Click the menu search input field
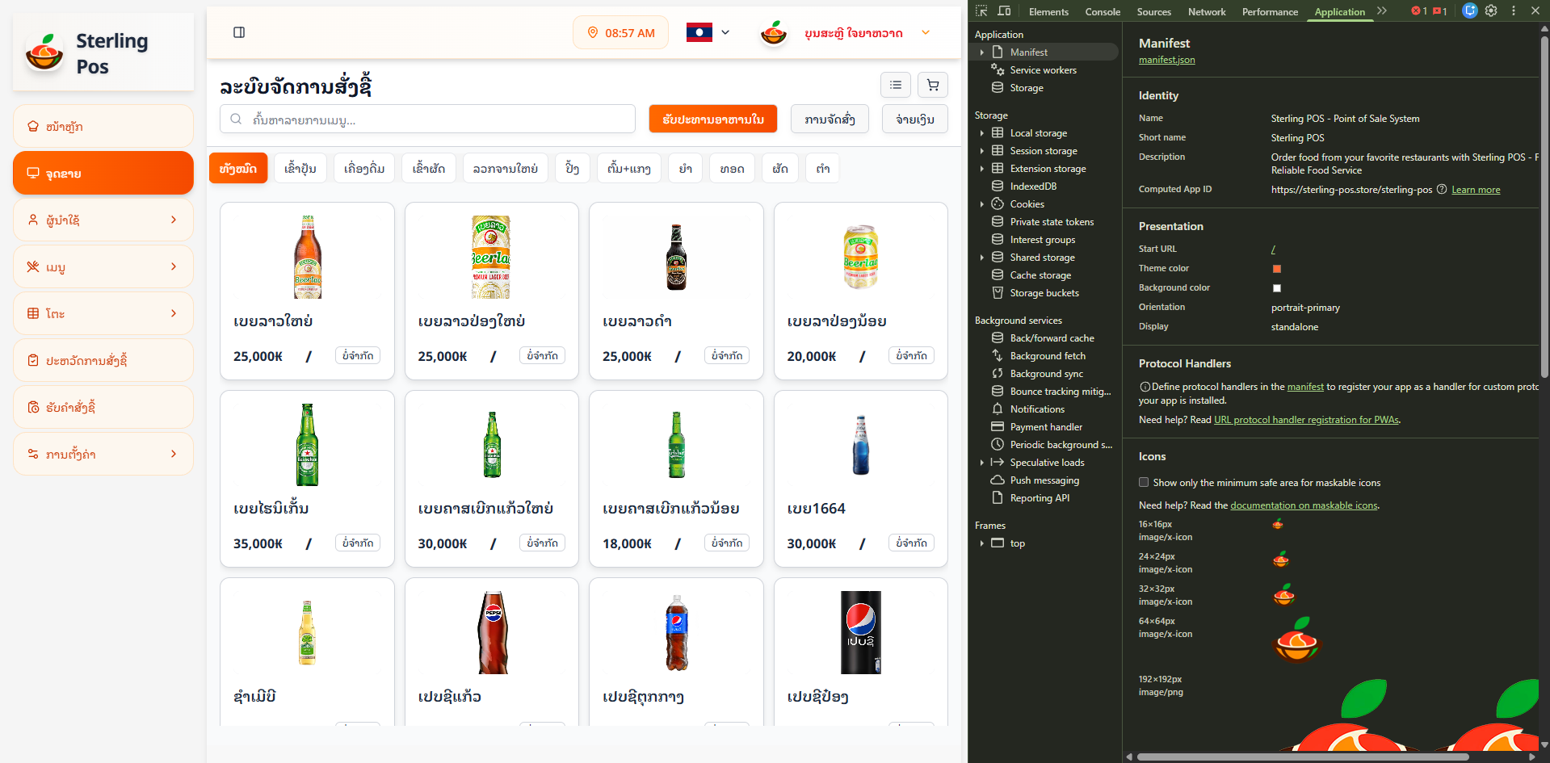 [428, 119]
